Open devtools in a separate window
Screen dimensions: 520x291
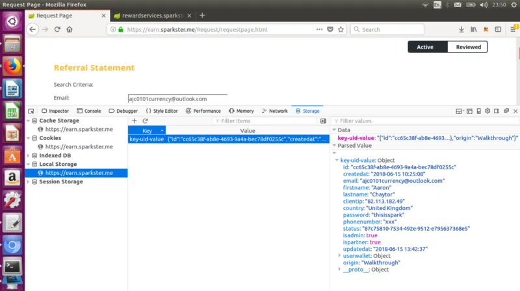pyautogui.click(x=506, y=111)
